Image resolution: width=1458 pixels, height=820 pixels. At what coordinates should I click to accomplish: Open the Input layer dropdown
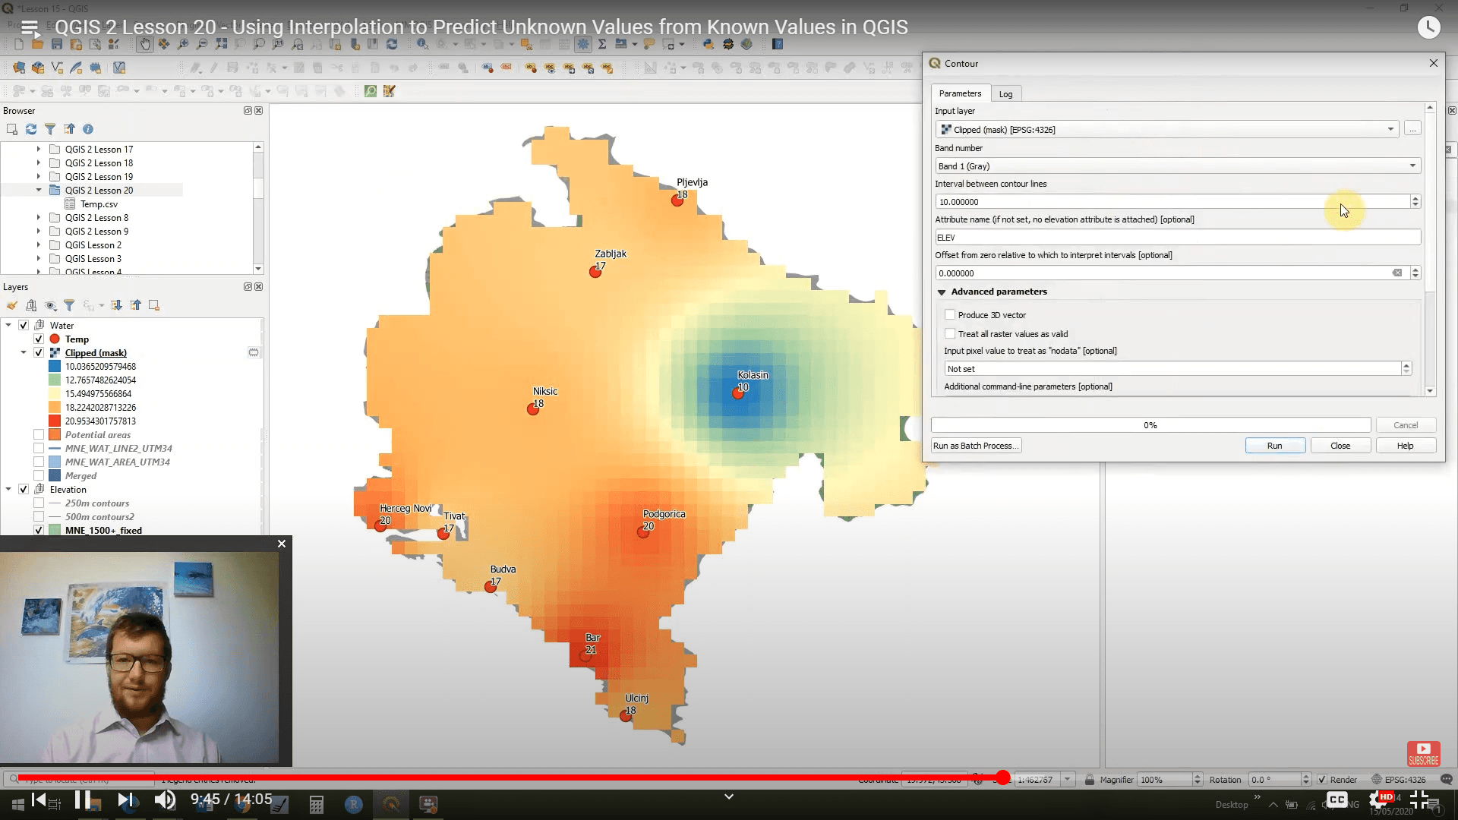[x=1167, y=129]
